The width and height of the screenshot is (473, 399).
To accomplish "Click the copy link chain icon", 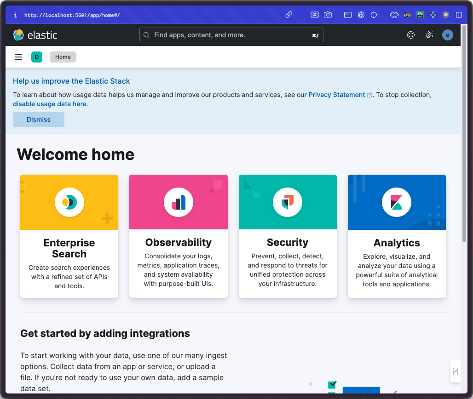I will 288,15.
